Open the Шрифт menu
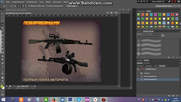181x102 pixels. 48,2
